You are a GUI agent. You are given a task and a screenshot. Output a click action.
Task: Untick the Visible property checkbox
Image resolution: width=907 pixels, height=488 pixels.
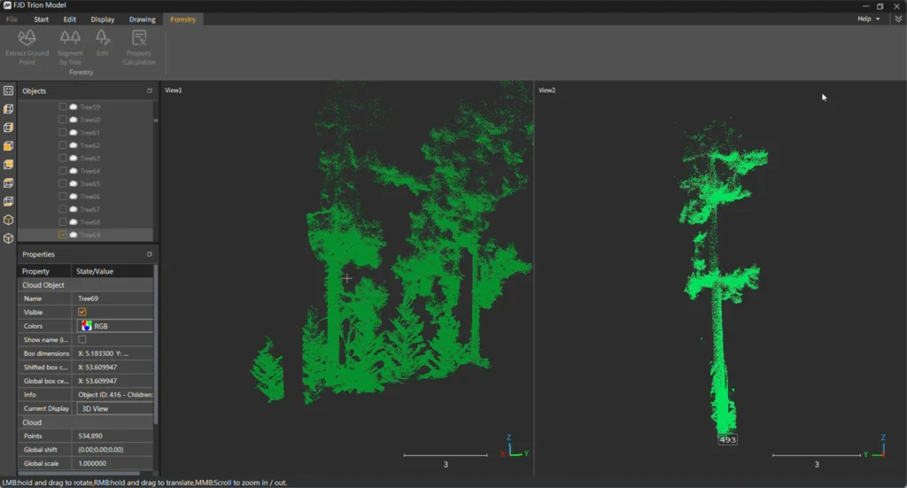(82, 312)
